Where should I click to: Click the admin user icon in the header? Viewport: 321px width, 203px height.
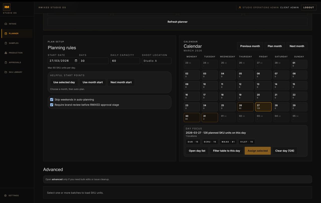[x=240, y=7]
